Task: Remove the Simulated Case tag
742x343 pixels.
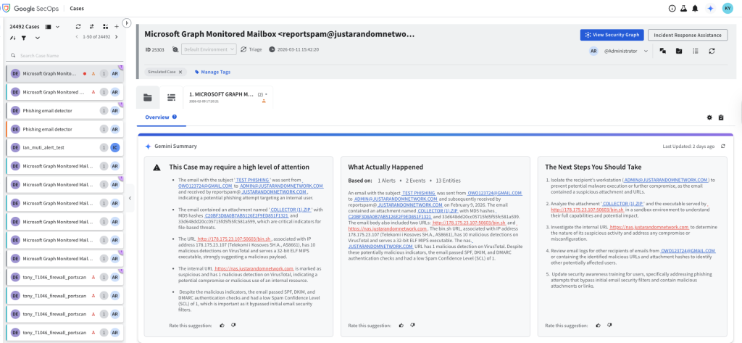Action: (x=180, y=72)
